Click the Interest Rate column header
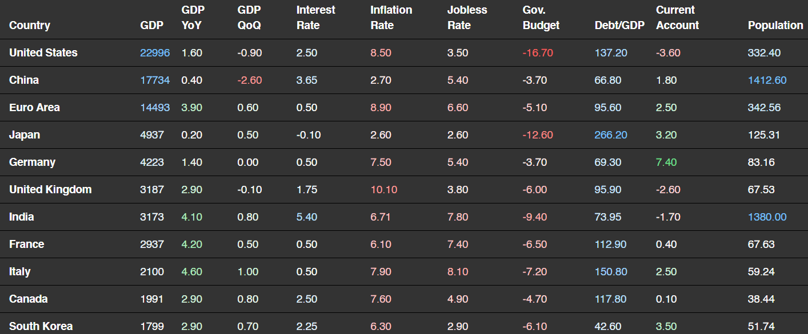 pos(315,18)
